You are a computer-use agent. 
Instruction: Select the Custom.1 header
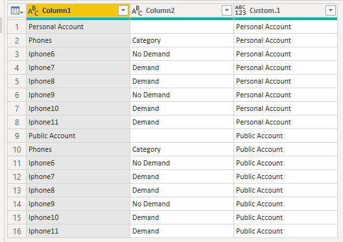pos(285,10)
